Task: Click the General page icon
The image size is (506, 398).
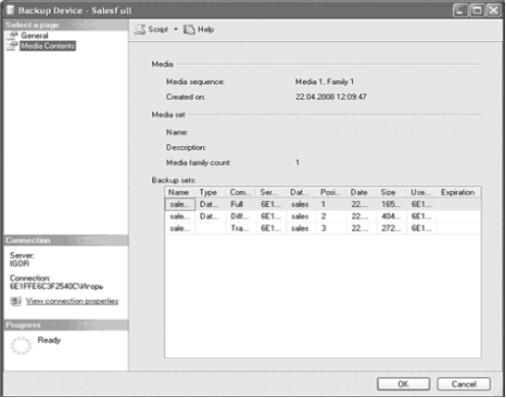Action: pos(12,35)
